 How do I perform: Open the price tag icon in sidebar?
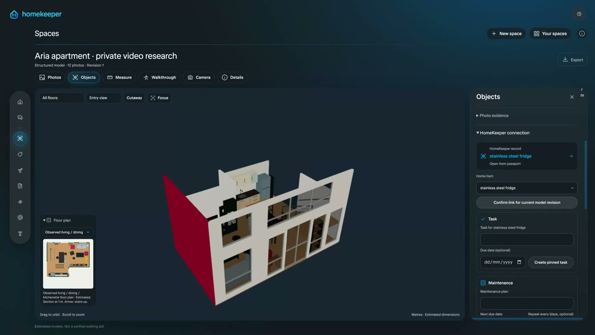pyautogui.click(x=20, y=154)
